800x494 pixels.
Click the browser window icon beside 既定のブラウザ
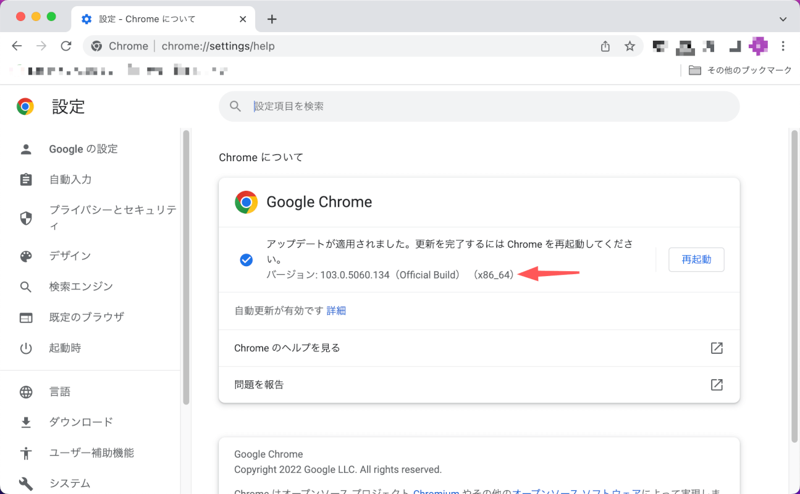26,317
